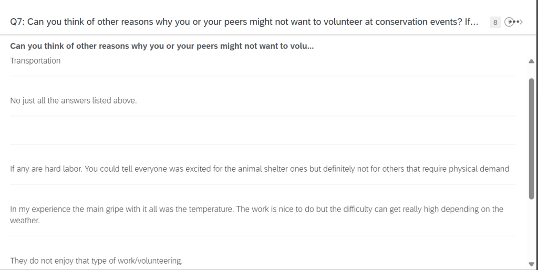
Task: Select the Q7 question title text
Action: (x=252, y=22)
